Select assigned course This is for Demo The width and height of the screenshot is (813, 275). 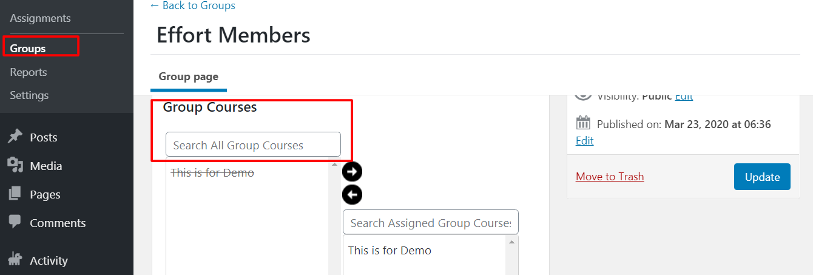point(390,250)
